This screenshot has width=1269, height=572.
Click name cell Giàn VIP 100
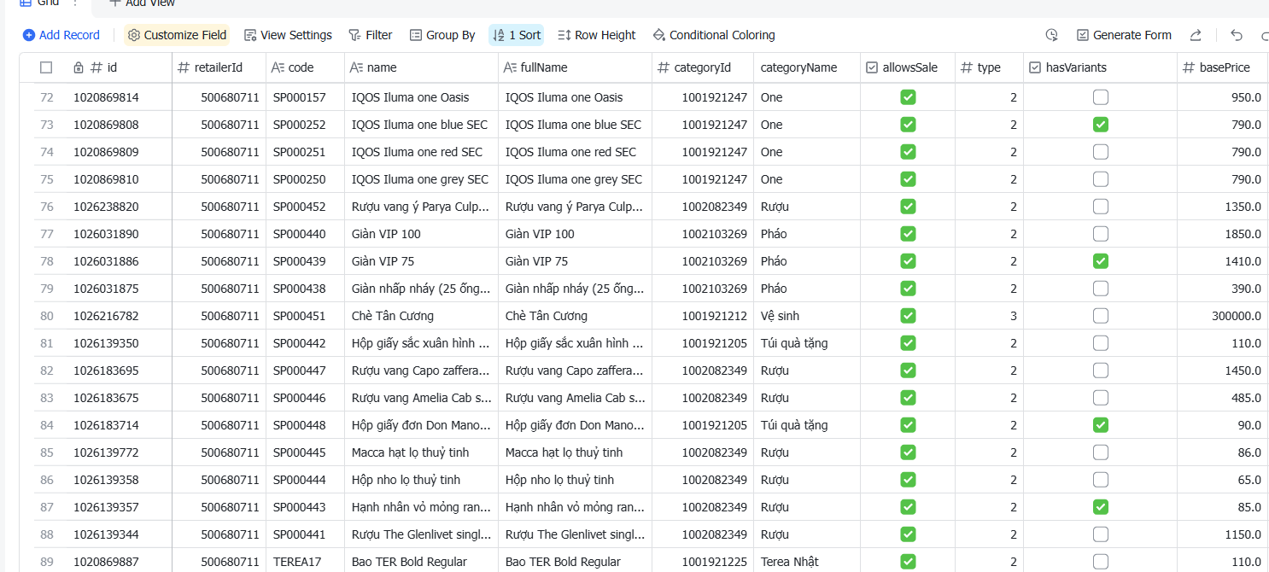click(421, 234)
